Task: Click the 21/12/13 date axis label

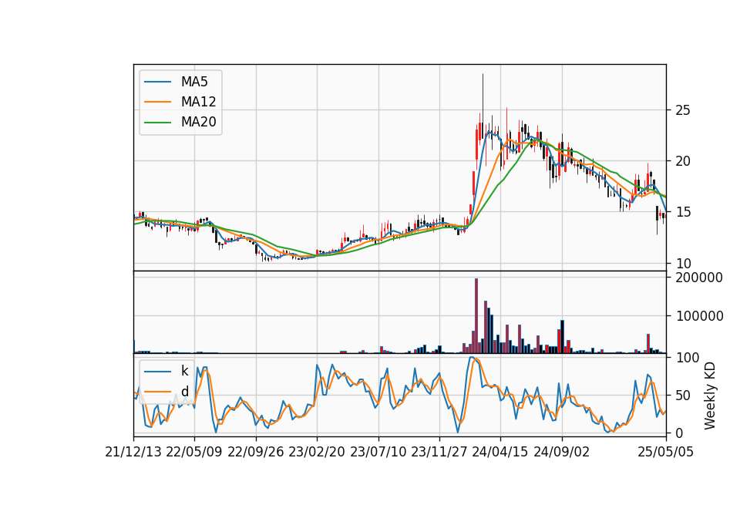Action: (x=133, y=452)
